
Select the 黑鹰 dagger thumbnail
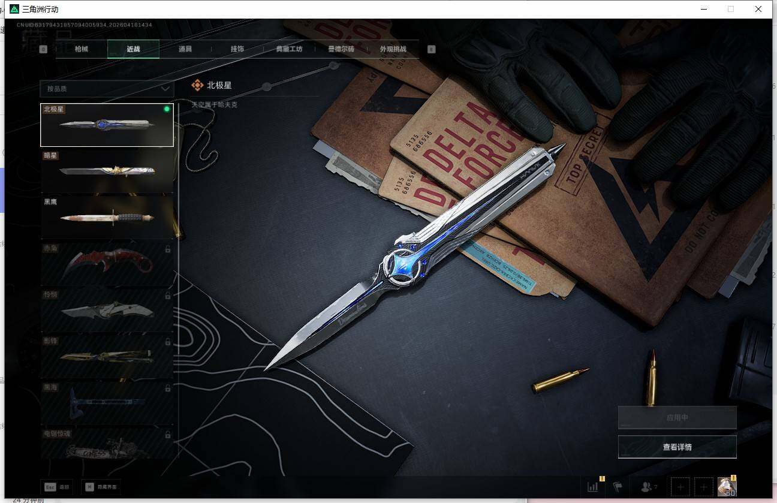107,217
